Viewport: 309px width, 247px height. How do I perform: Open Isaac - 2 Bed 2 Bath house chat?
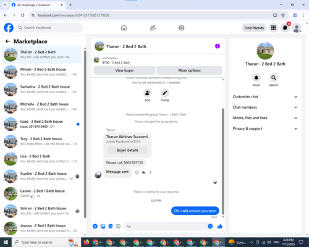[41, 124]
